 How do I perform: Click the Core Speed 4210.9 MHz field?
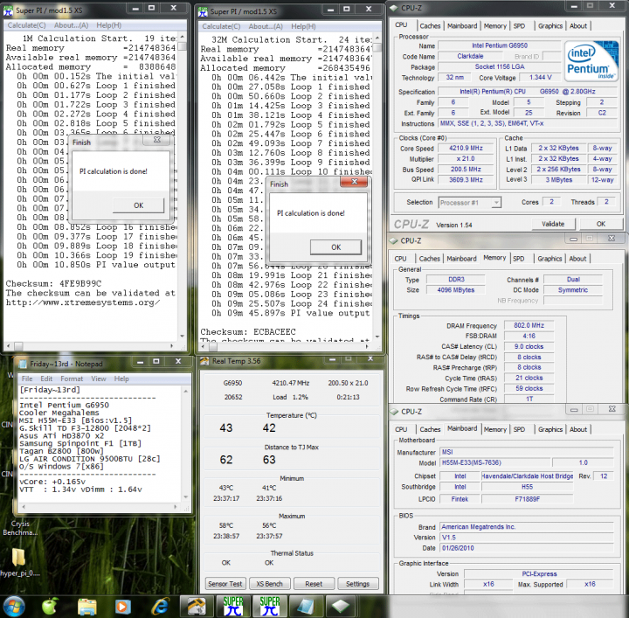[466, 148]
